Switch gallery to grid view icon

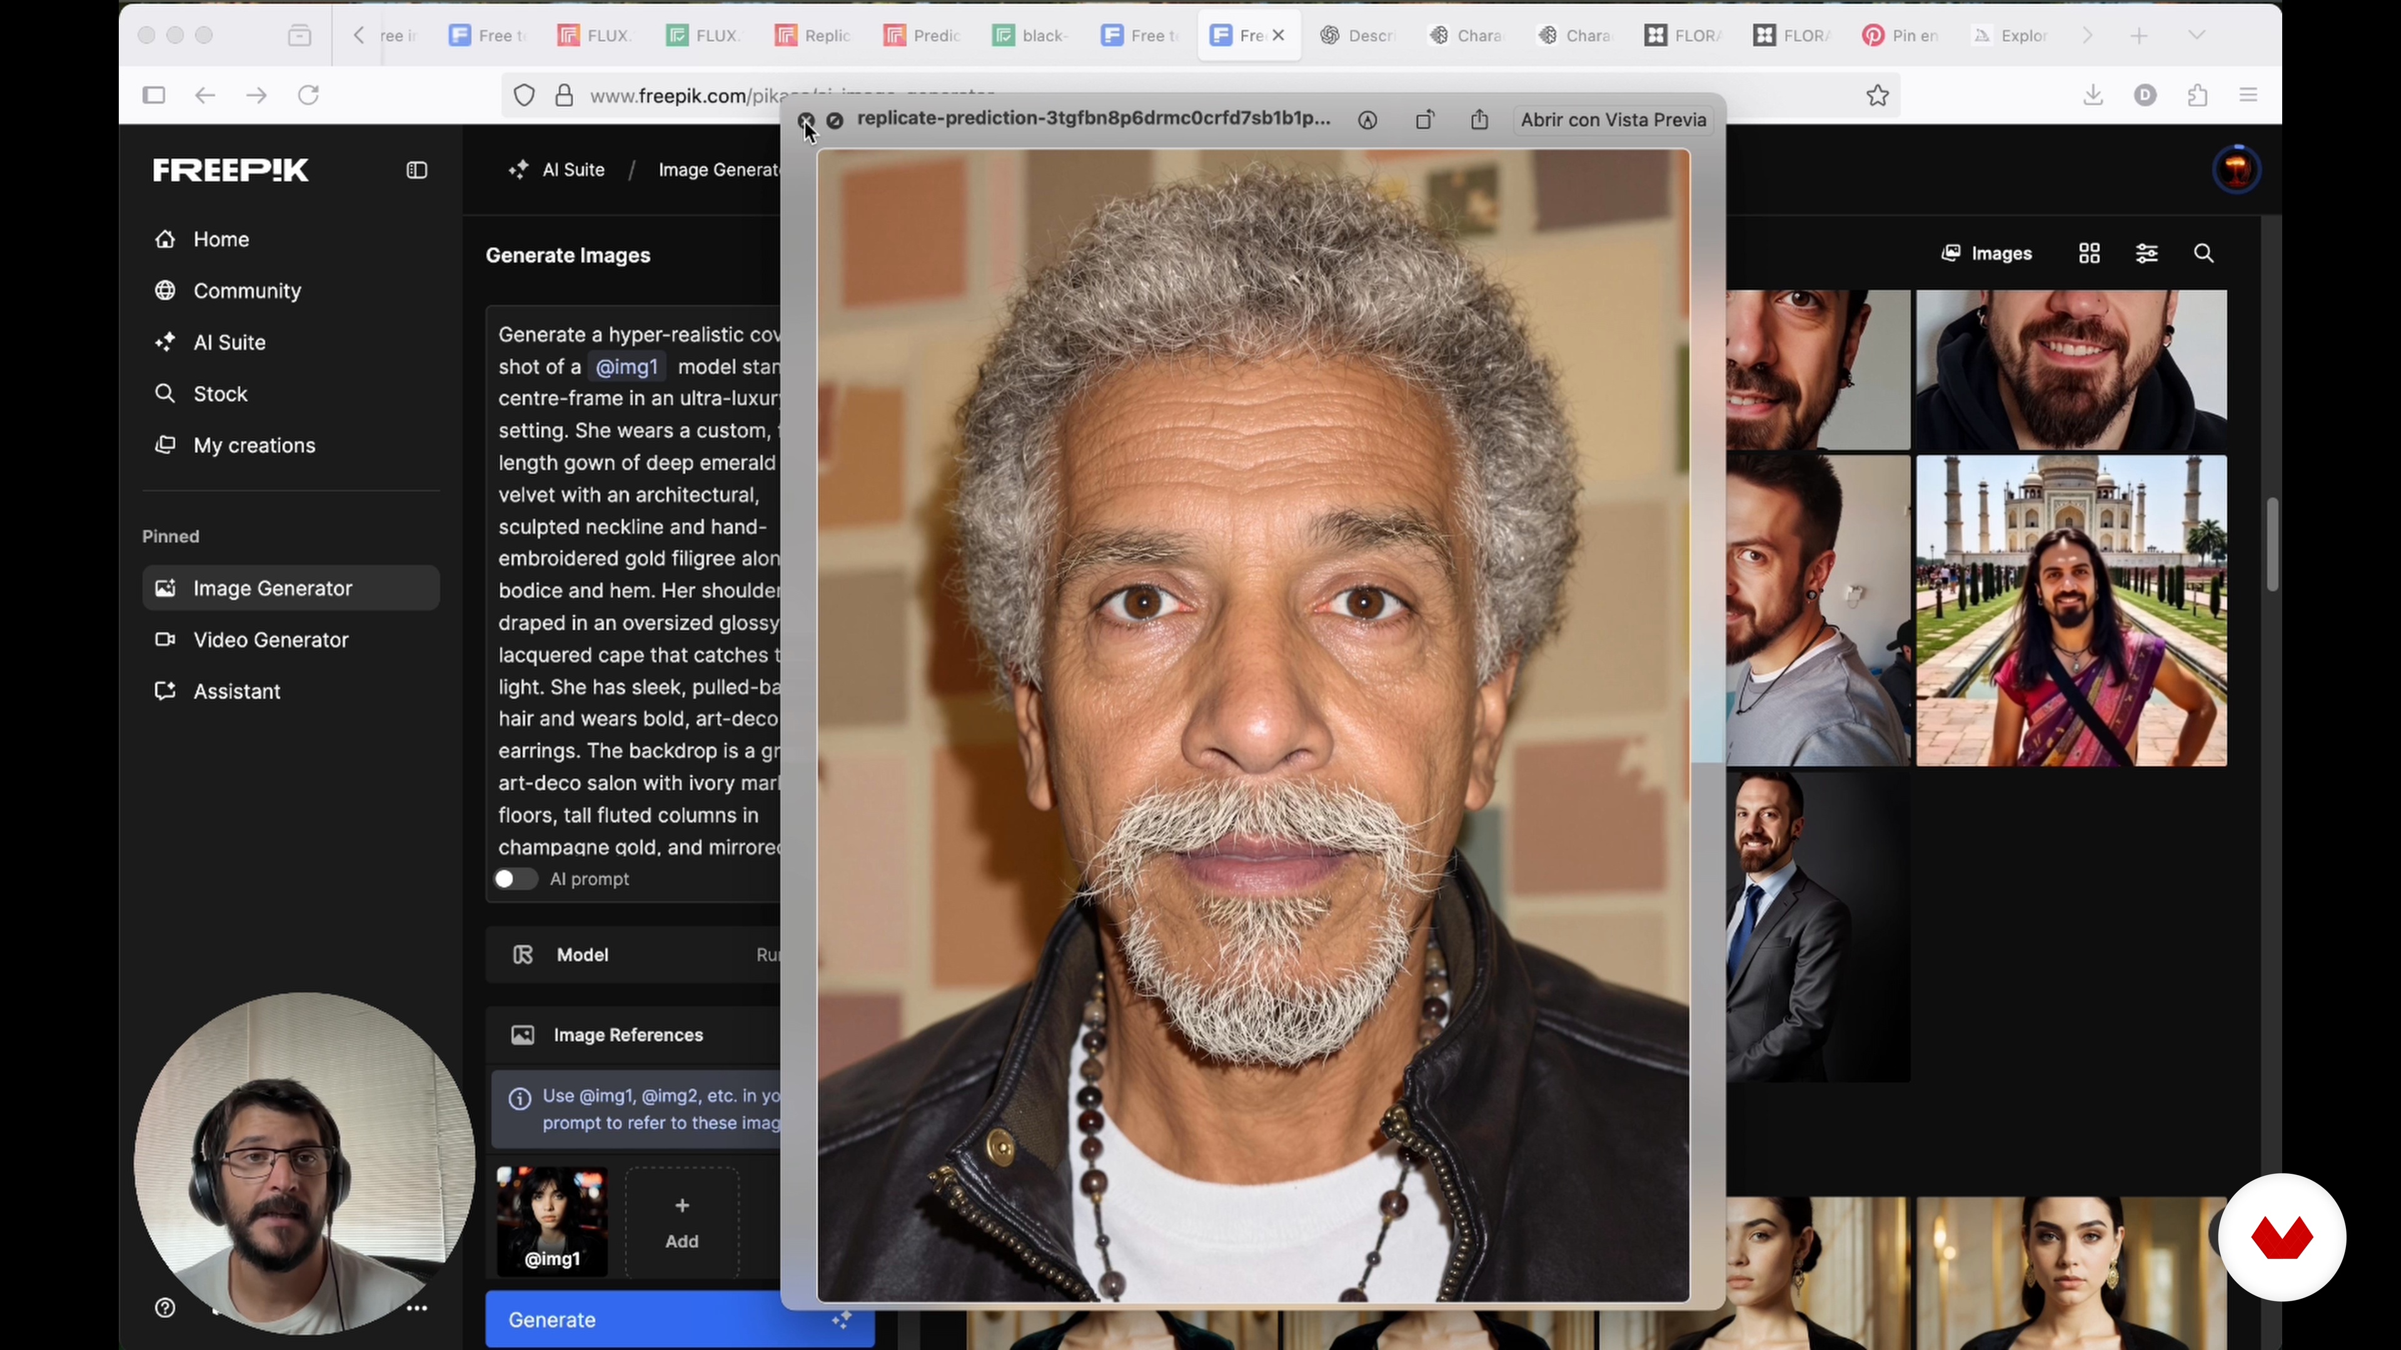2089,253
